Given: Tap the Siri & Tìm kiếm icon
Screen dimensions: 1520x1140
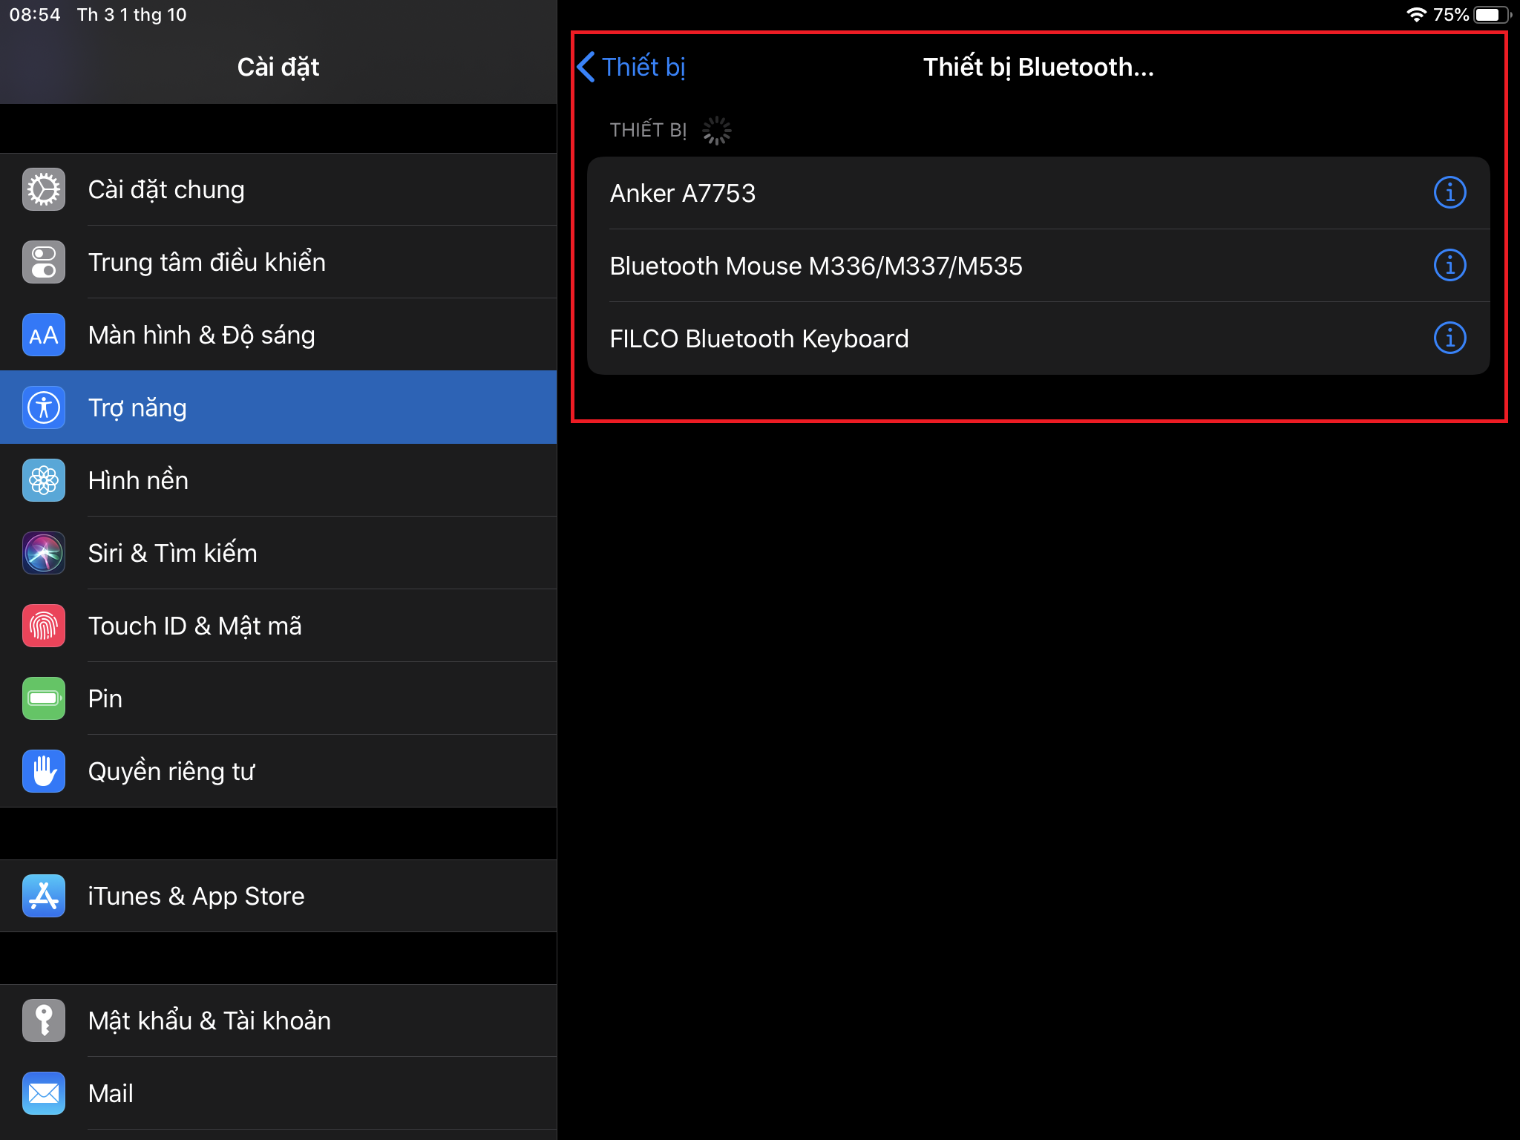Looking at the screenshot, I should (x=44, y=553).
